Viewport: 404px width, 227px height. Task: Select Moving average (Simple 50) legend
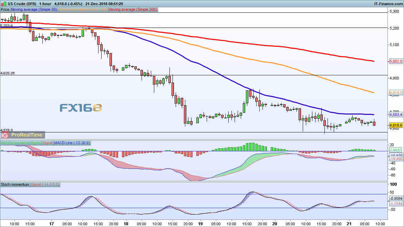[34, 10]
